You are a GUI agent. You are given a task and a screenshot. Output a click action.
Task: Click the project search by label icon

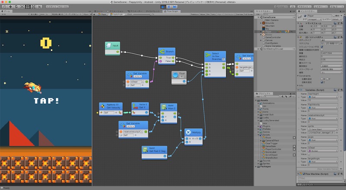point(286,97)
